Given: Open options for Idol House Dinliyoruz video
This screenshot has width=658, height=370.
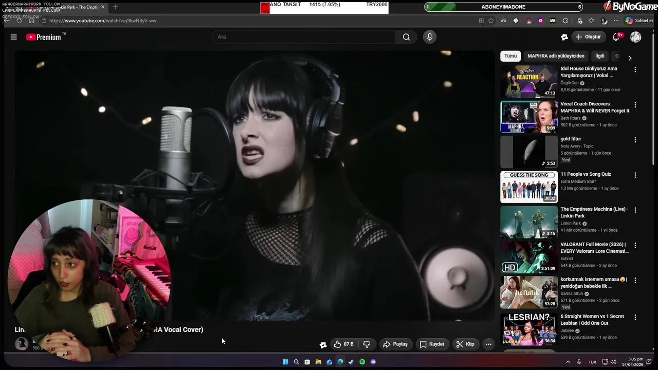Looking at the screenshot, I should pyautogui.click(x=635, y=69).
